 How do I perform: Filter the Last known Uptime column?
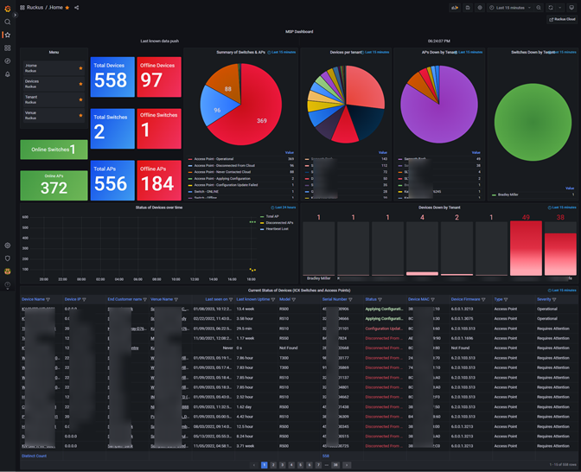[x=273, y=299]
